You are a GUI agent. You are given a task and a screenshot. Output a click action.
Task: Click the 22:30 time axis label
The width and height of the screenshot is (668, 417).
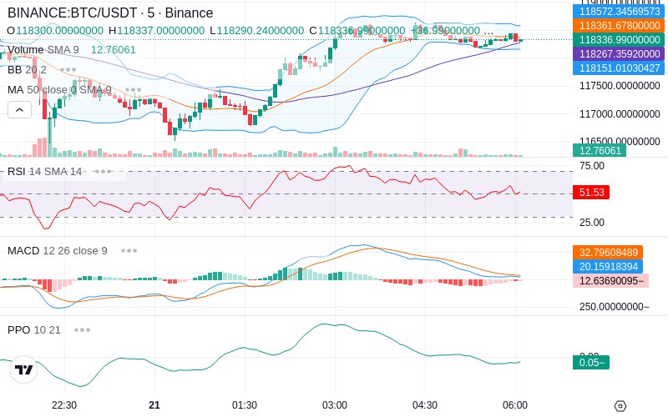[64, 405]
